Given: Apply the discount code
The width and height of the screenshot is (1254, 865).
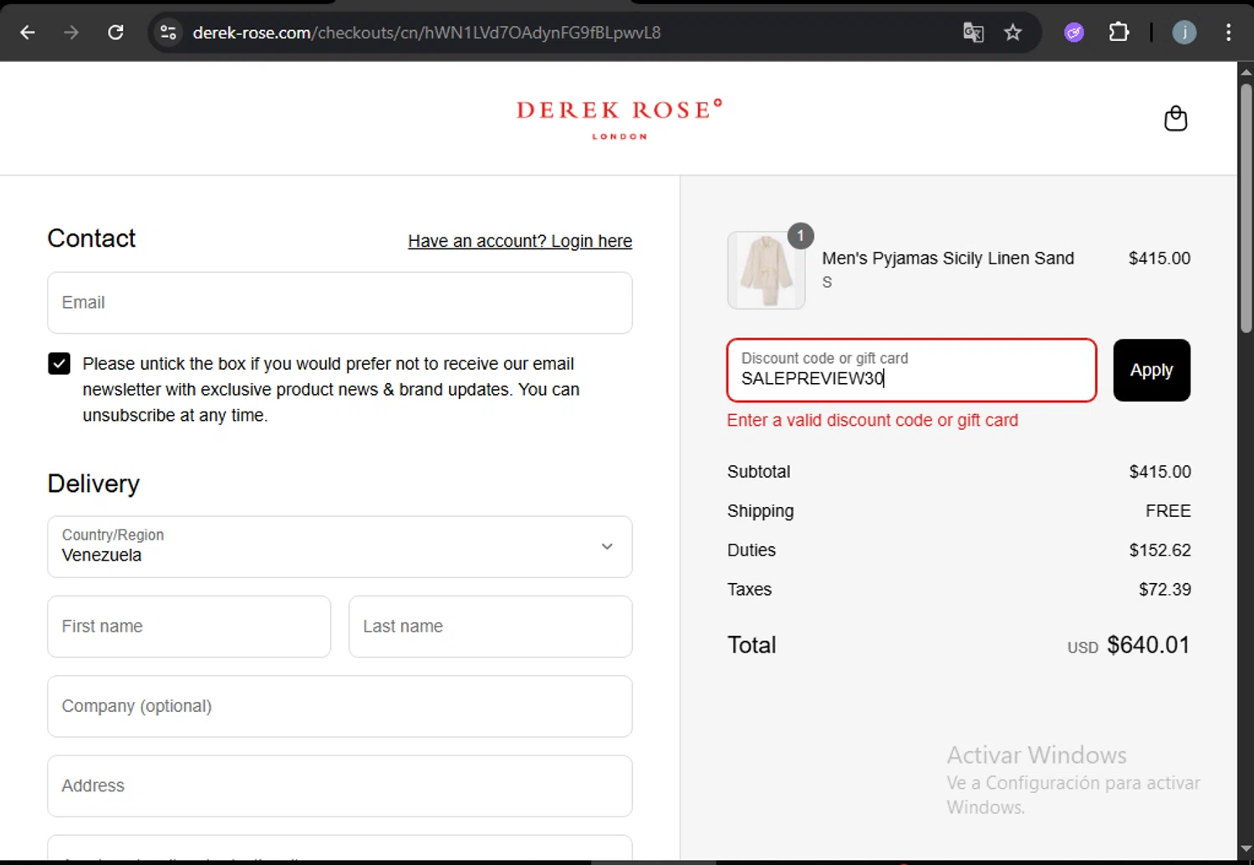Looking at the screenshot, I should (x=1151, y=370).
